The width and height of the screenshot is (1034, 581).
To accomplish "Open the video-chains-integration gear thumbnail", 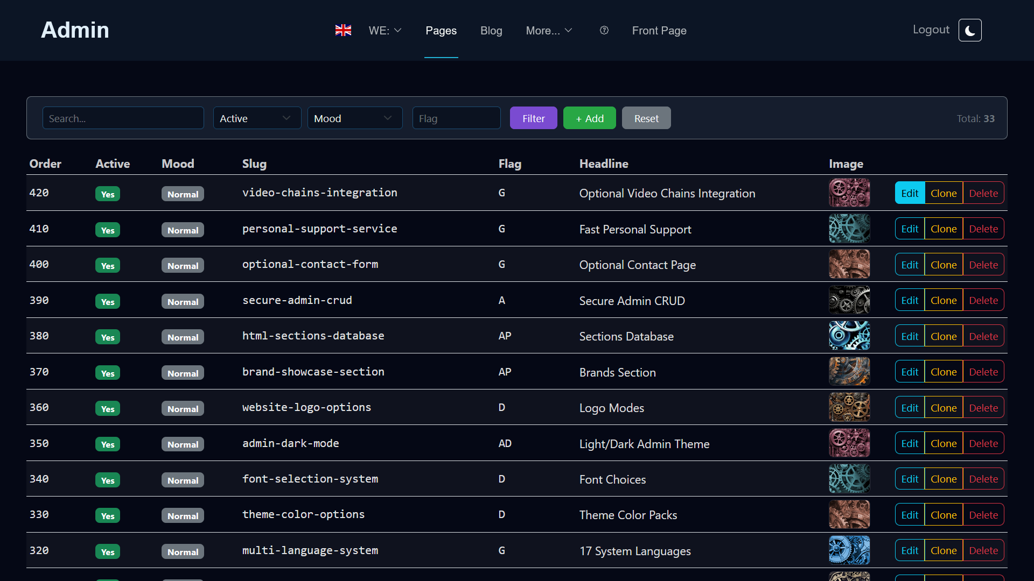I will (x=849, y=193).
